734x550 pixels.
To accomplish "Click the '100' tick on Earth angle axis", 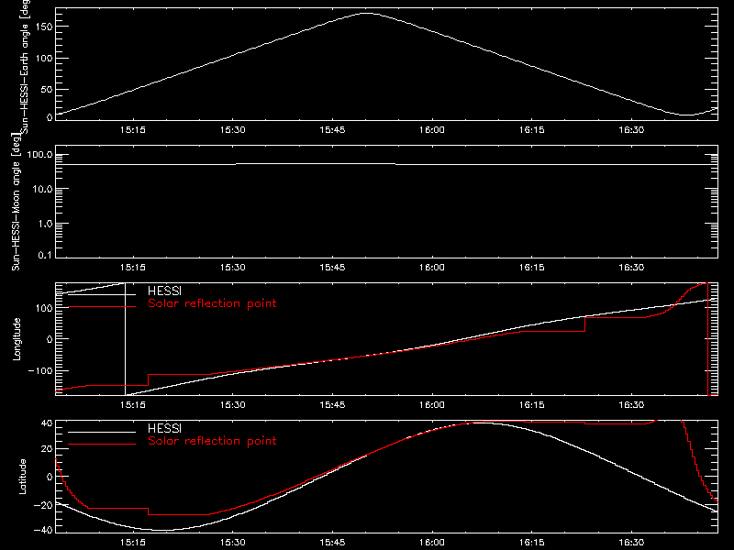I will click(44, 59).
